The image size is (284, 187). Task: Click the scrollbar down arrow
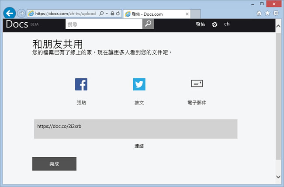(278, 177)
